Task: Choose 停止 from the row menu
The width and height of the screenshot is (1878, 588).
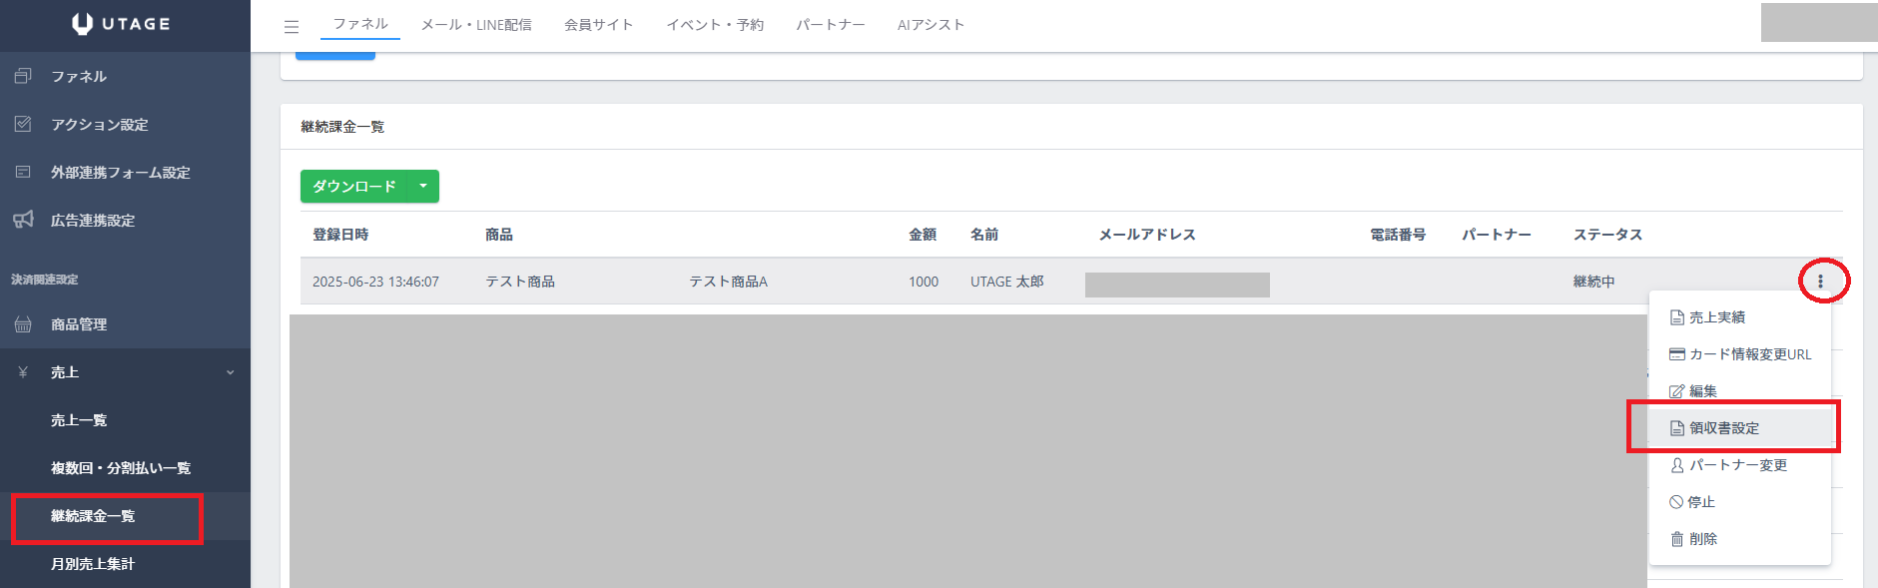Action: (1740, 502)
